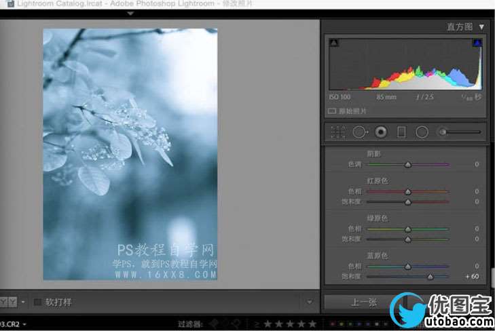Set filter to three stars
Viewport: 495px width, 331px height.
pos(291,324)
